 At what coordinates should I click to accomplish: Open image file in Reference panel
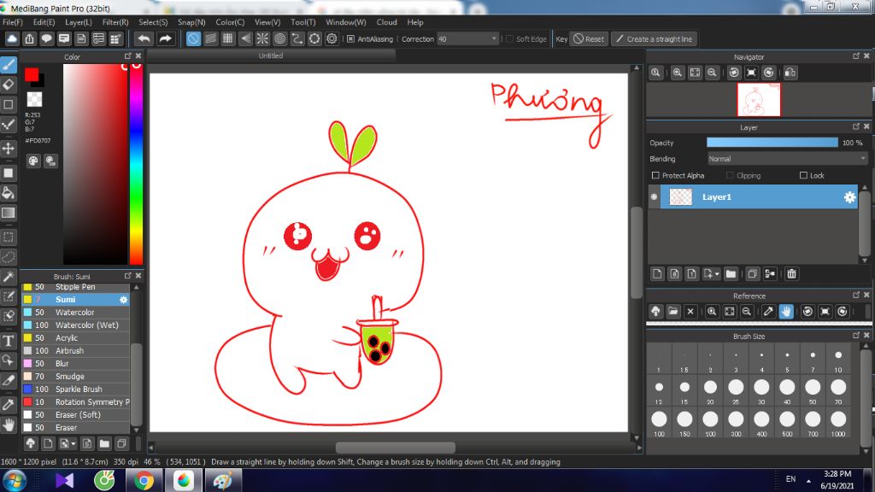pyautogui.click(x=673, y=311)
